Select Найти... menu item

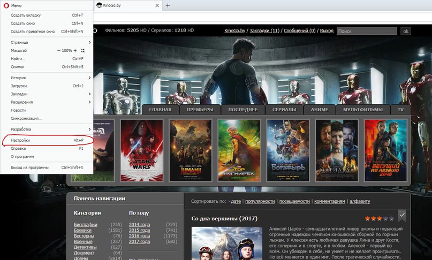(47, 59)
